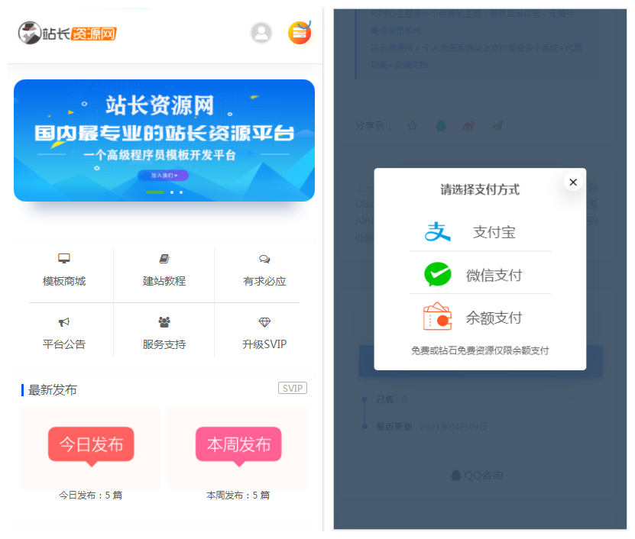Choose 支付宝 payment option
Image resolution: width=635 pixels, height=539 pixels.
pos(480,232)
